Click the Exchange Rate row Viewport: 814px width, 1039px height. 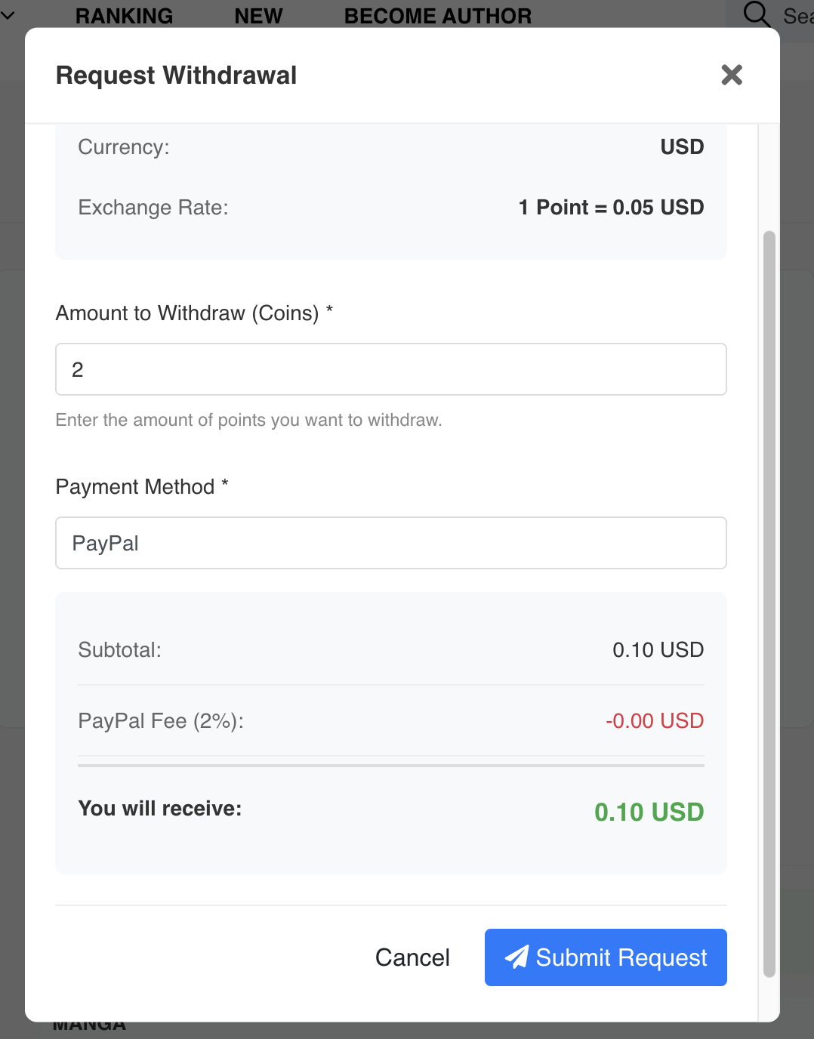390,207
